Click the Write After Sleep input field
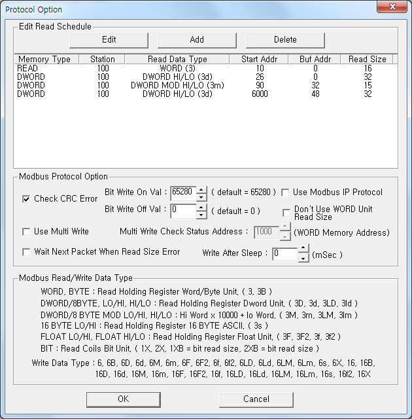 tap(284, 254)
